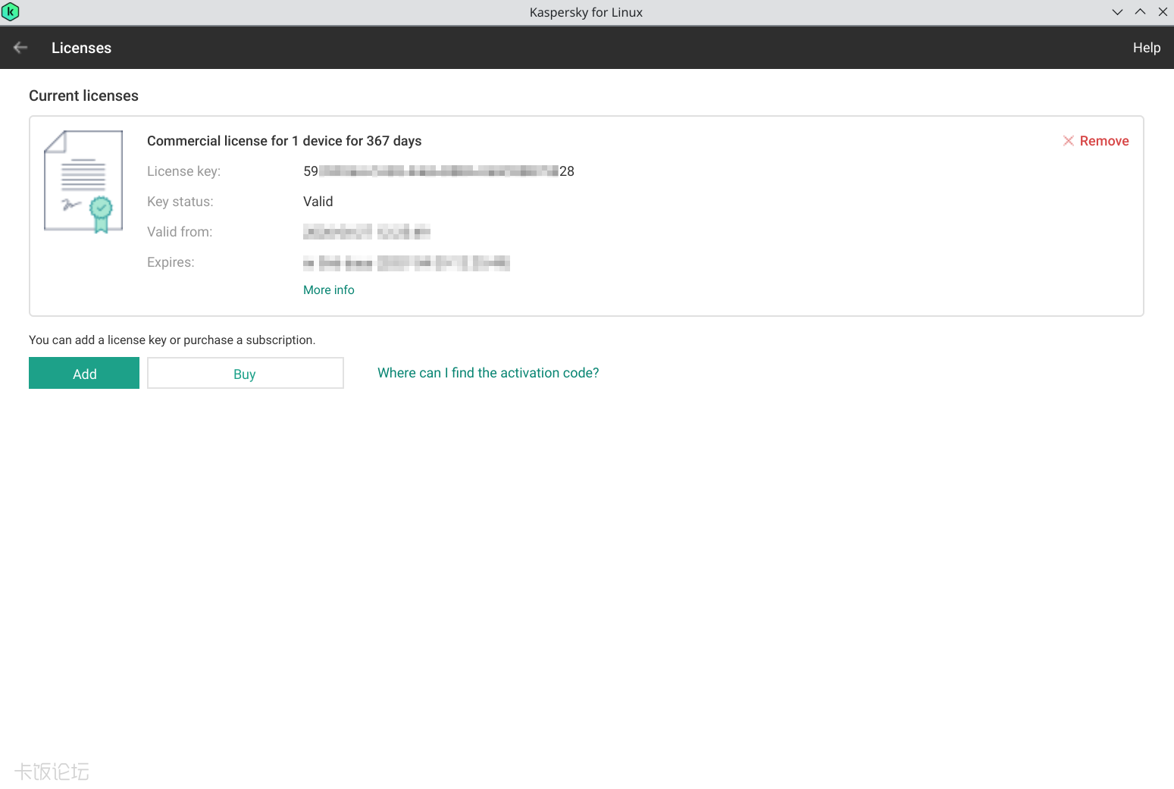Click the Valid key status text
1174x789 pixels.
click(x=318, y=202)
